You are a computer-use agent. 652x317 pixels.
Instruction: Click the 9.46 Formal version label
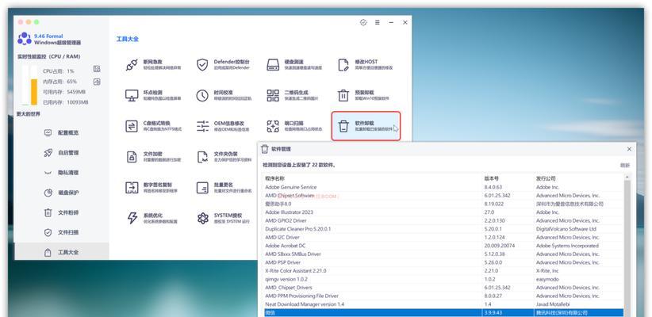pyautogui.click(x=48, y=36)
